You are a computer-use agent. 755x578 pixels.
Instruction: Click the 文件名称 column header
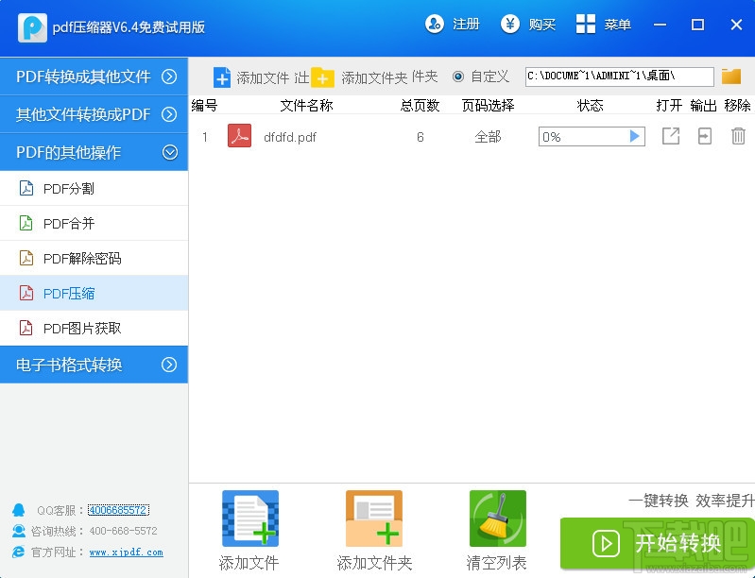click(306, 106)
